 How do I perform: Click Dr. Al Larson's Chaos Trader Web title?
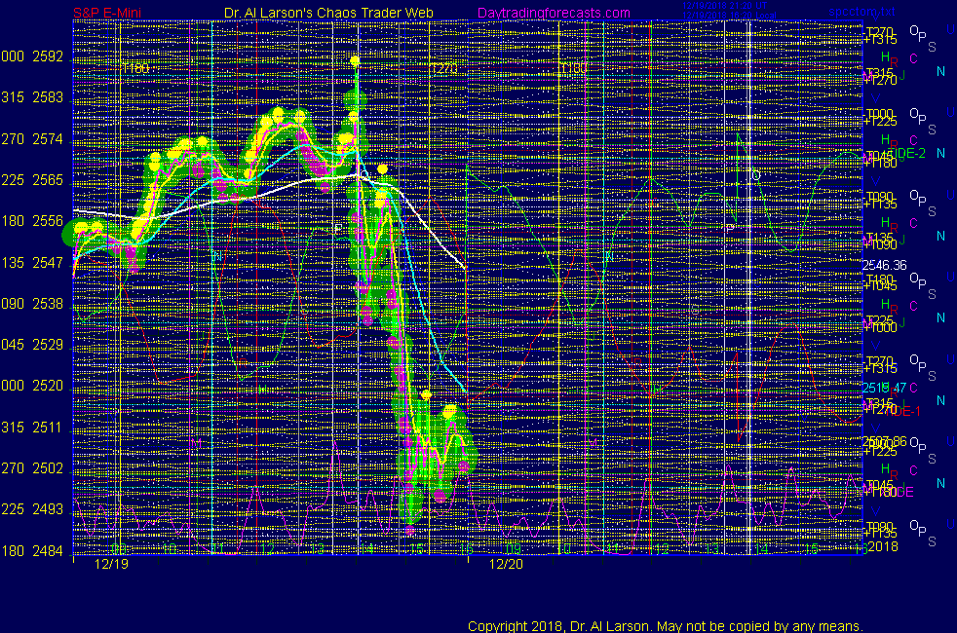pos(322,13)
